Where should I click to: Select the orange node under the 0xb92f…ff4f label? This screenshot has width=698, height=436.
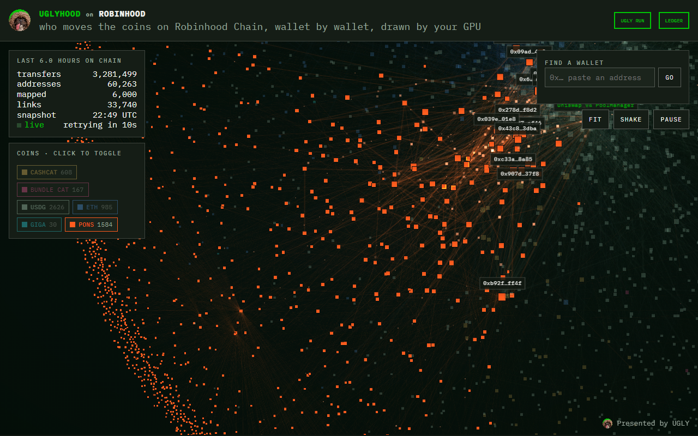coord(502,296)
